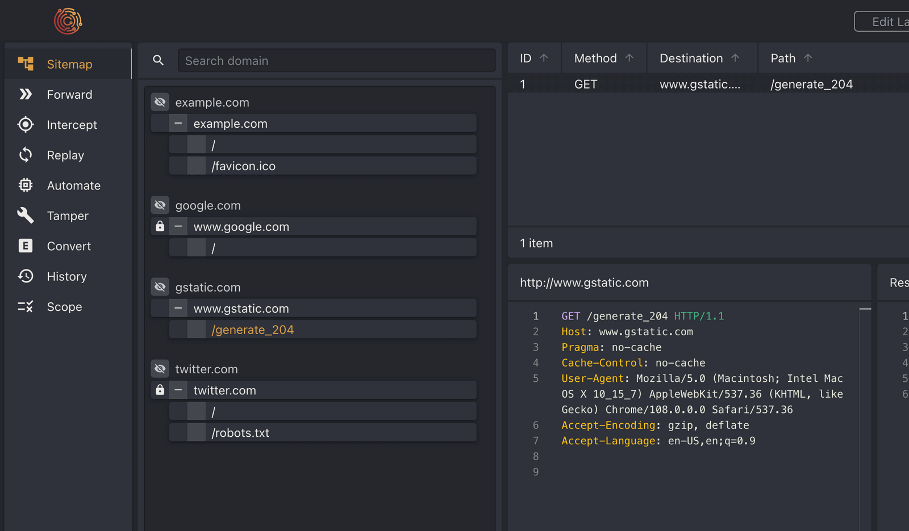The height and width of the screenshot is (531, 909).
Task: Click the Forward double-chevron icon
Action: click(x=26, y=94)
